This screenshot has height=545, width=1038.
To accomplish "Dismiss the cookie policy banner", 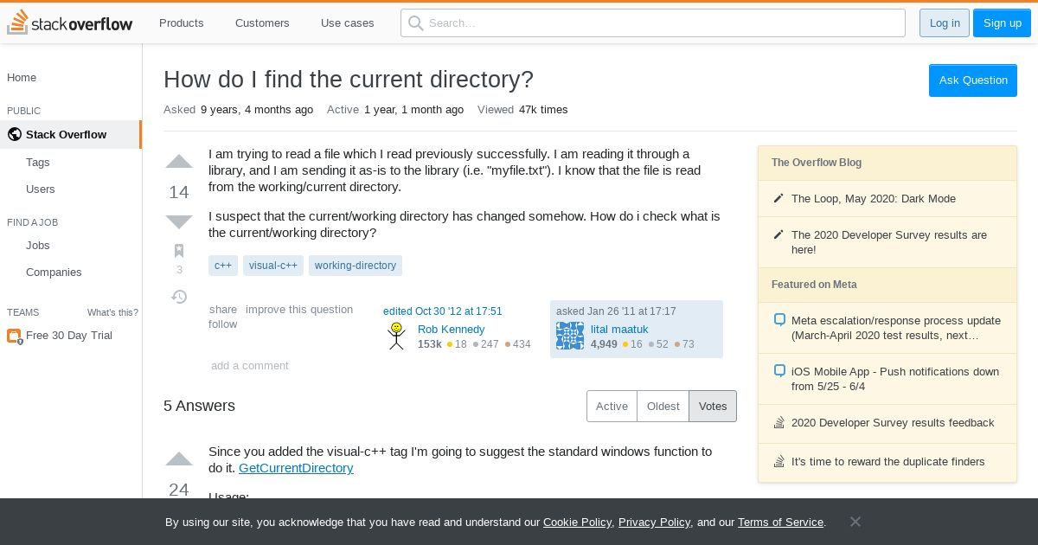I will 855,522.
